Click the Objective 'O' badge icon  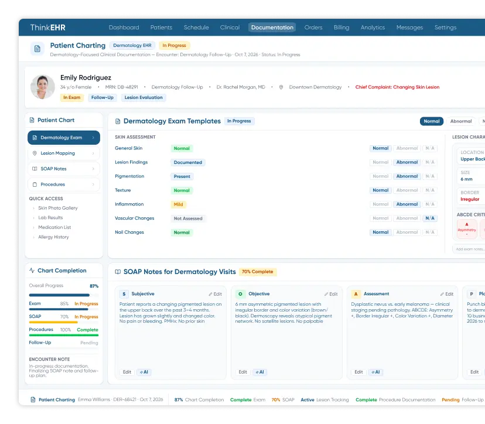[x=240, y=294]
